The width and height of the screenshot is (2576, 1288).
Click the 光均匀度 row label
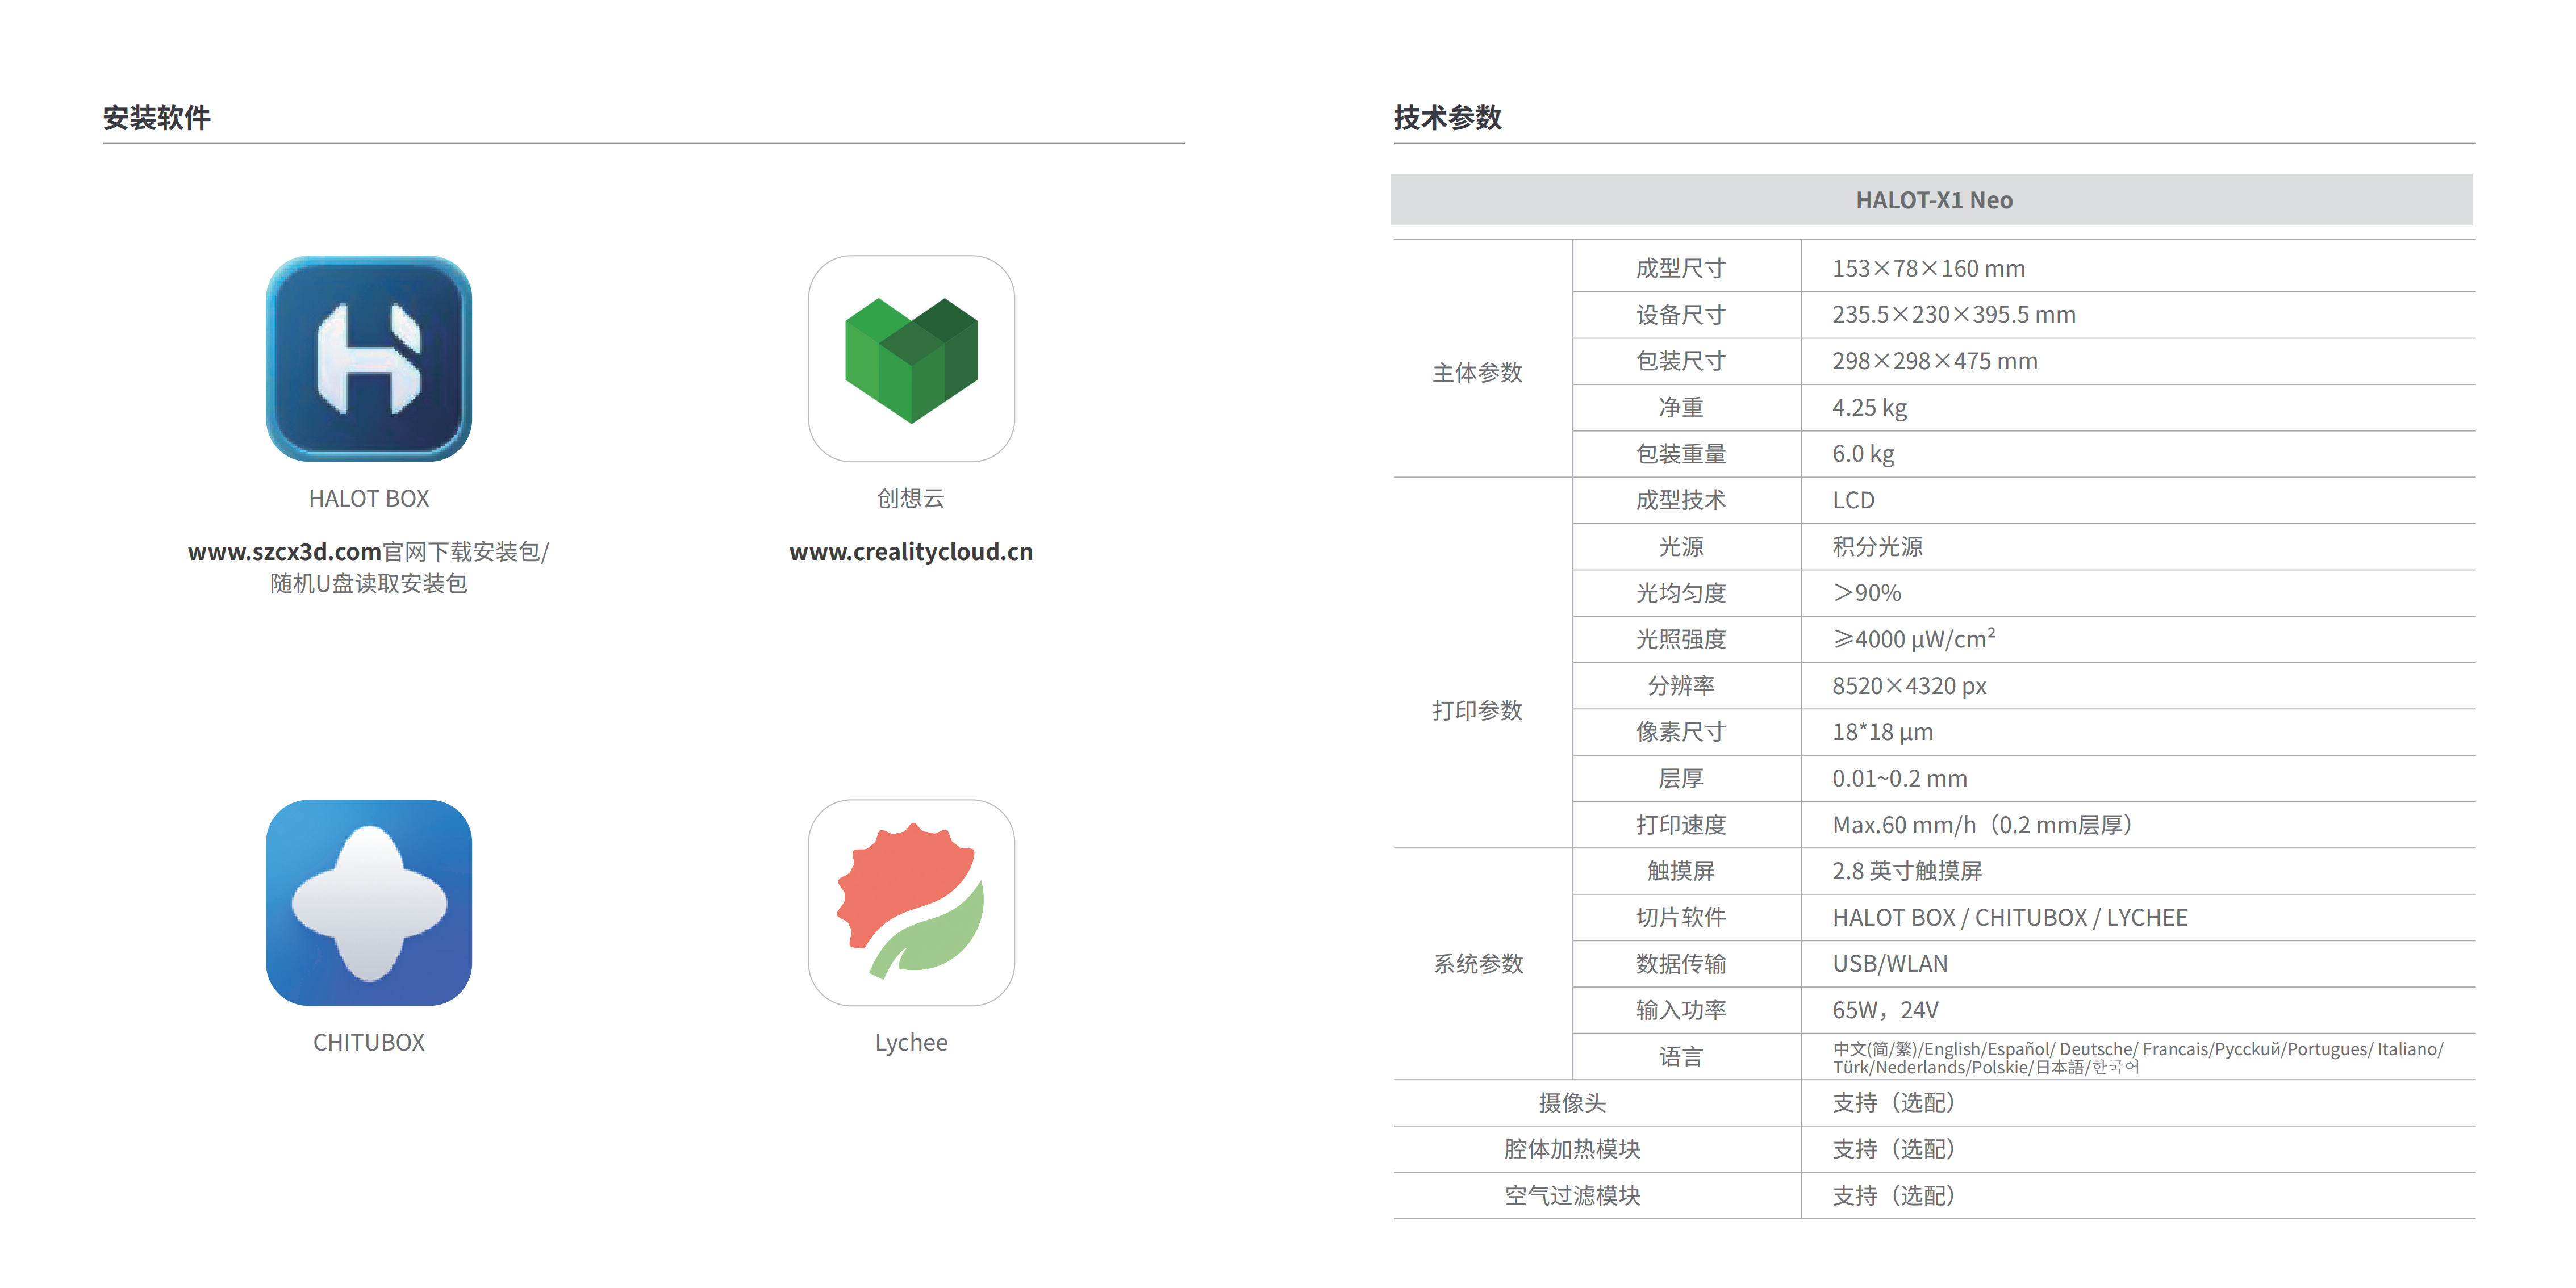[x=1681, y=593]
